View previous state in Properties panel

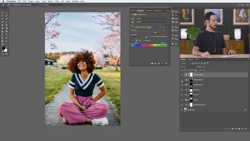tap(155, 63)
